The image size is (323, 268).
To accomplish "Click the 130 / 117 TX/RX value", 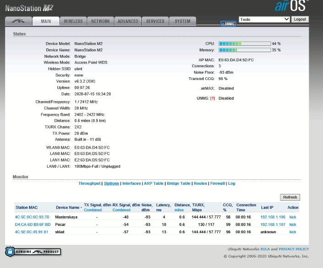I will [x=206, y=225].
